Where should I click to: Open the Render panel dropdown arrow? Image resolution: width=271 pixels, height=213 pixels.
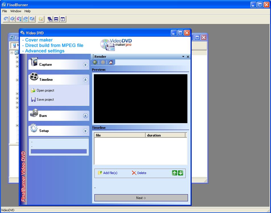click(183, 57)
